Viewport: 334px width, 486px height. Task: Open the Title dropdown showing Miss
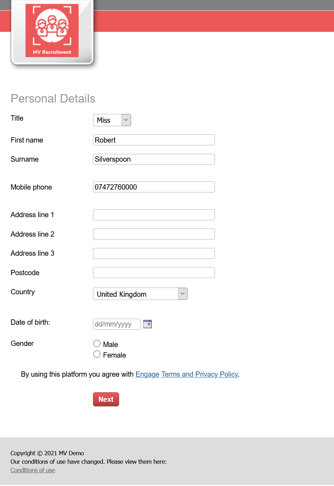tap(112, 120)
